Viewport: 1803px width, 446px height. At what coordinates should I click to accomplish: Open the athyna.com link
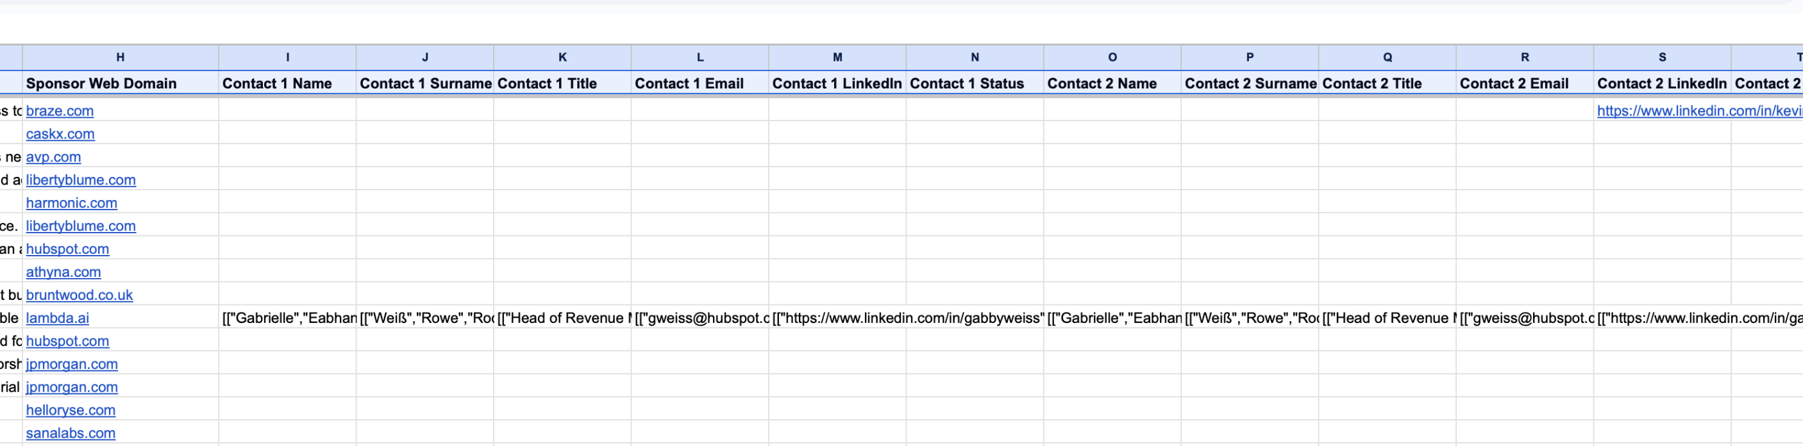[63, 272]
